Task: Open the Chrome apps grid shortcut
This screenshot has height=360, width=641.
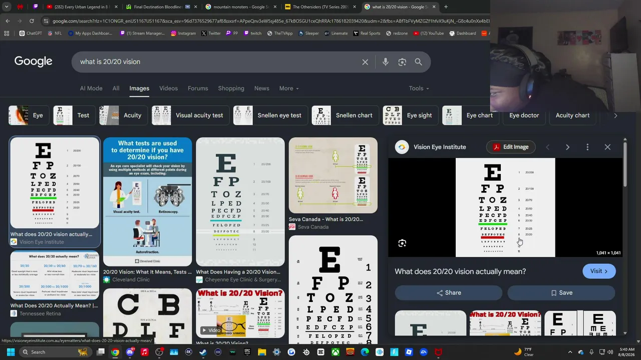Action: pyautogui.click(x=7, y=33)
